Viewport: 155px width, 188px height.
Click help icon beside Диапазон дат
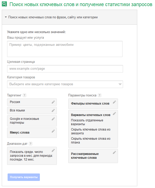point(30,143)
